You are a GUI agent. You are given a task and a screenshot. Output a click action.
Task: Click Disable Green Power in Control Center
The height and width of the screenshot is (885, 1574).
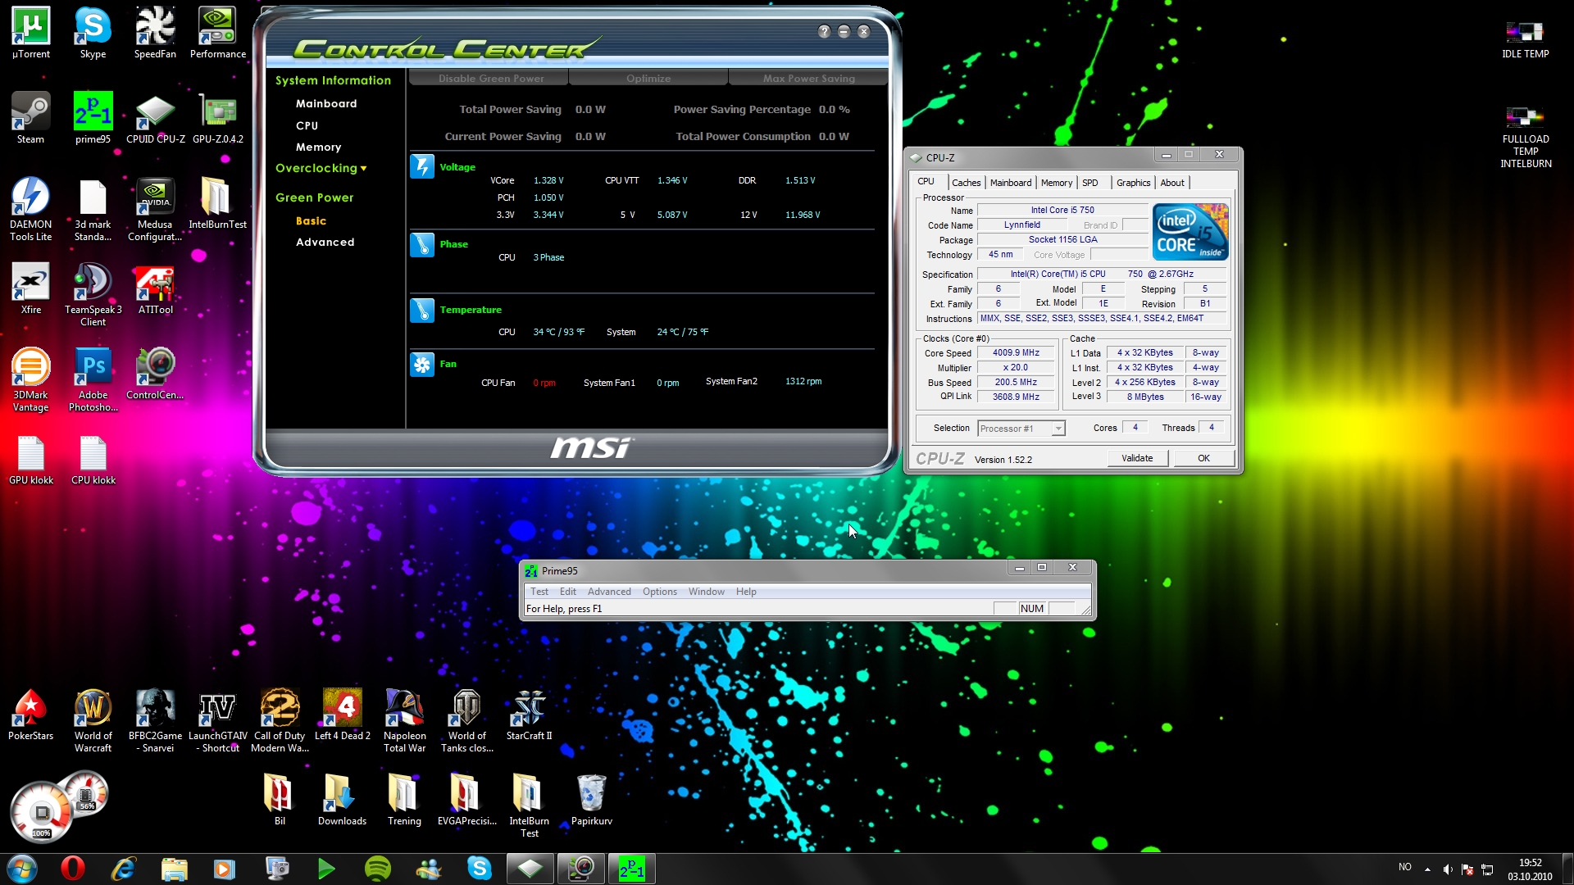(490, 79)
